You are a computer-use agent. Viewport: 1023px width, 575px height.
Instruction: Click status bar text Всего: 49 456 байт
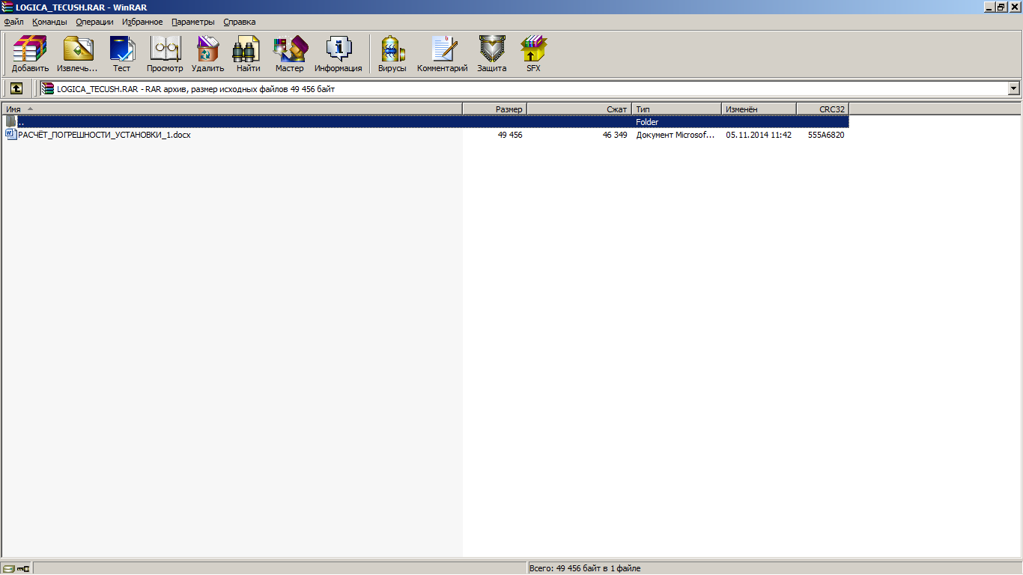[586, 568]
